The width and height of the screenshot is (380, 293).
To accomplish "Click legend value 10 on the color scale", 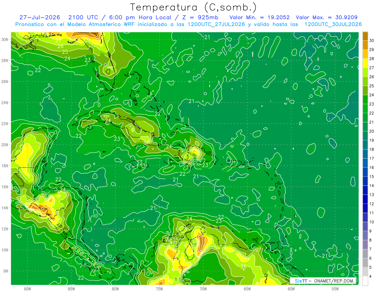I will tap(372, 222).
